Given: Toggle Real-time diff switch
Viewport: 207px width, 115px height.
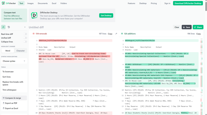Looking at the screenshot, I should click(25, 34).
